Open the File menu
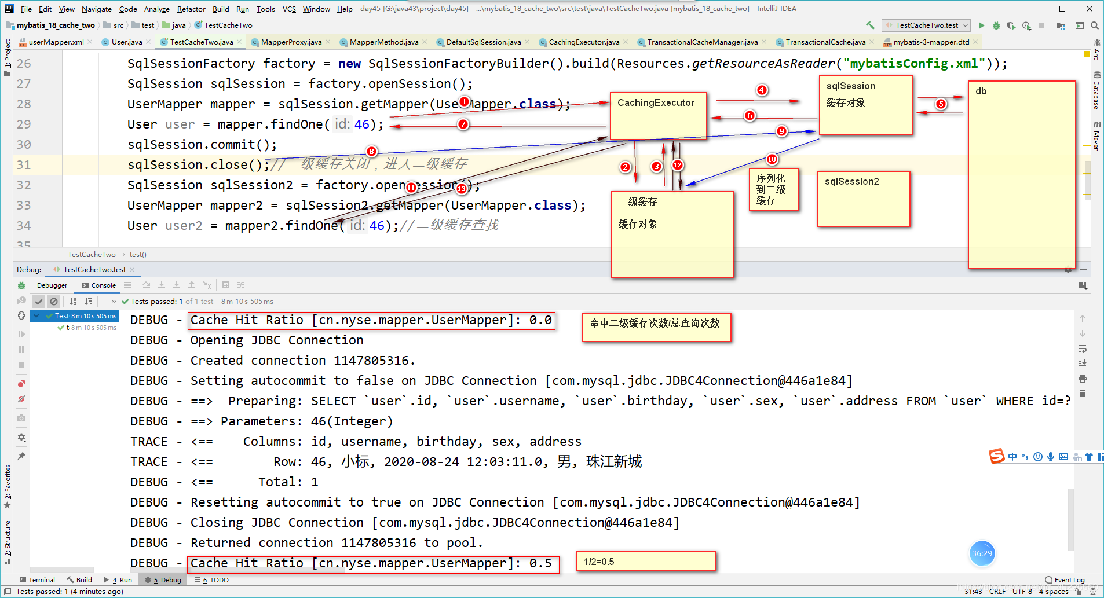 (26, 9)
